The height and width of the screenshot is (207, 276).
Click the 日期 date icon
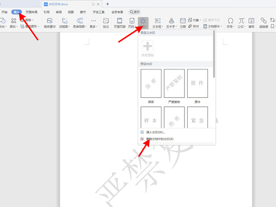pos(183,23)
